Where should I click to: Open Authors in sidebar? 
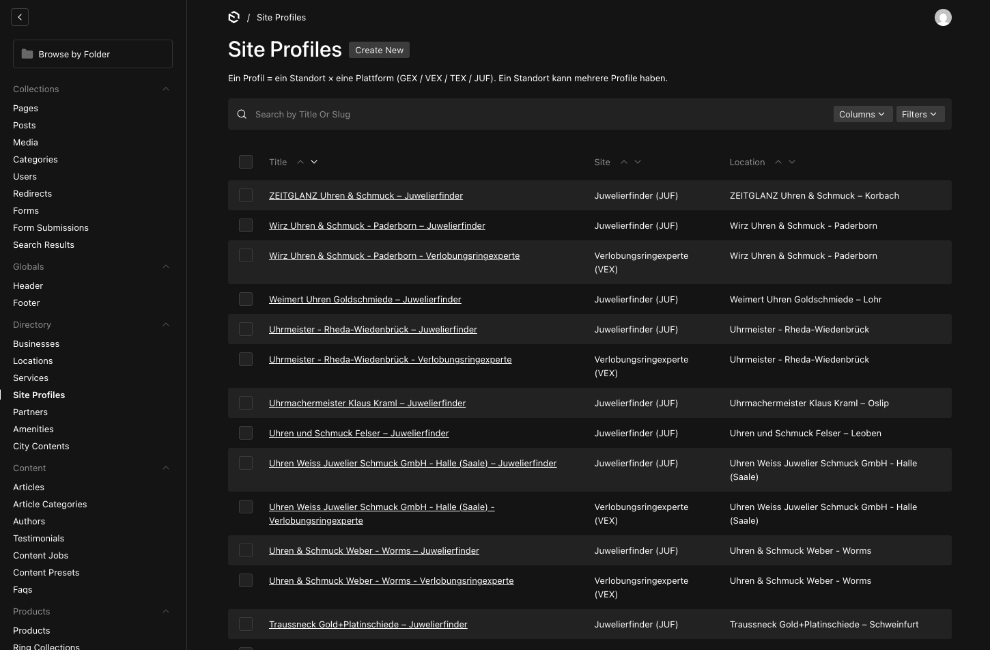(29, 521)
